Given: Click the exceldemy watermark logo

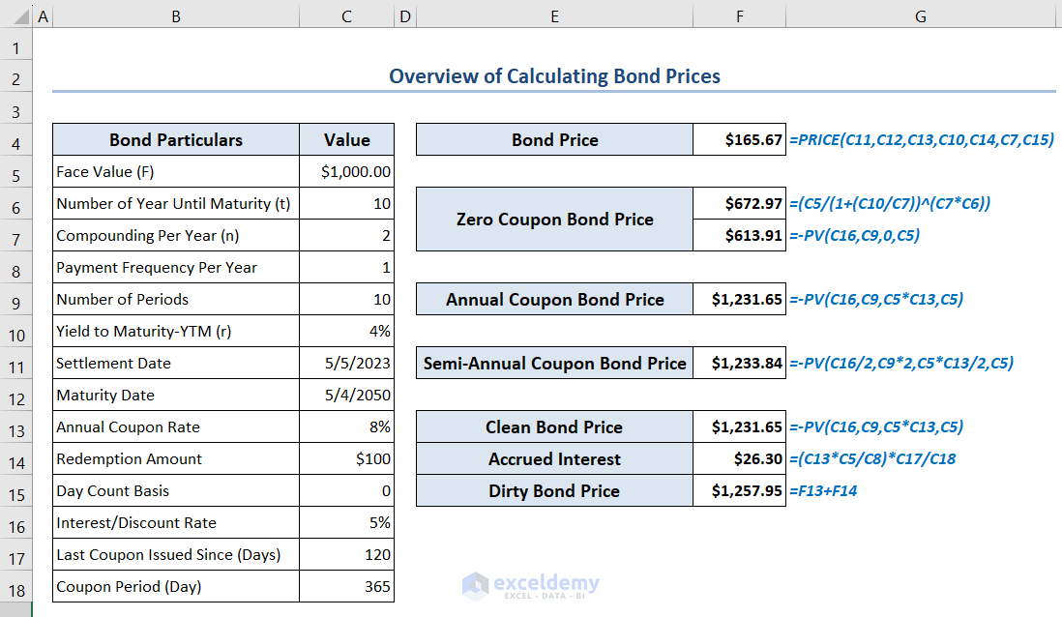Looking at the screenshot, I should coord(531,585).
